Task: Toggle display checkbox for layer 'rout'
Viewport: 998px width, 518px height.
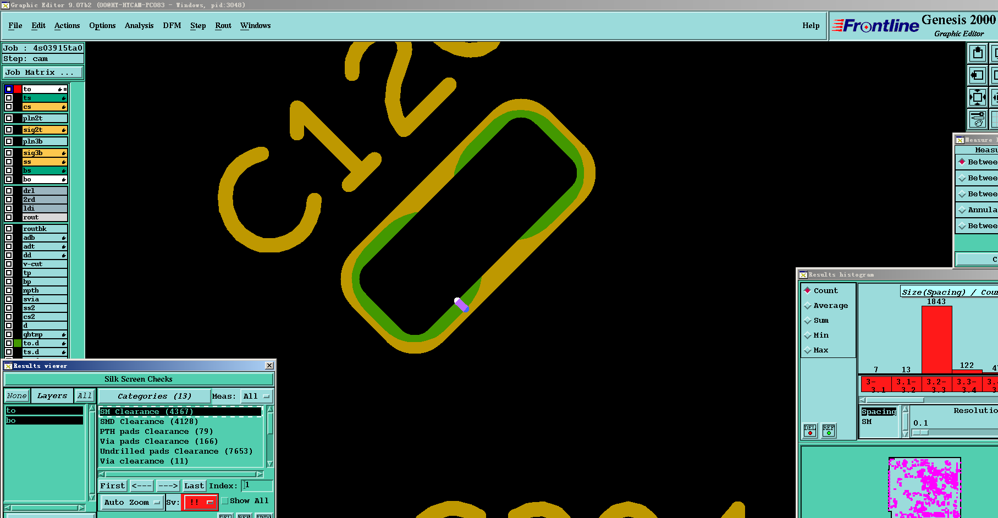Action: click(x=9, y=217)
